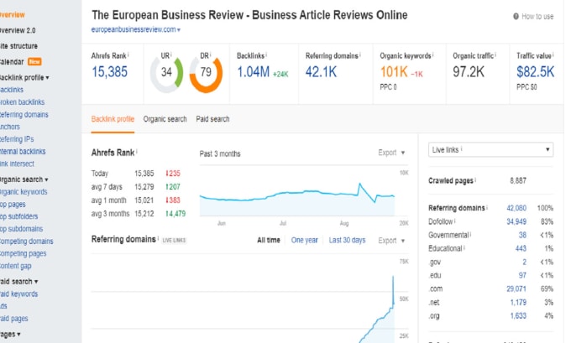Open Top subdomains in sidebar
571x343 pixels.
point(22,229)
